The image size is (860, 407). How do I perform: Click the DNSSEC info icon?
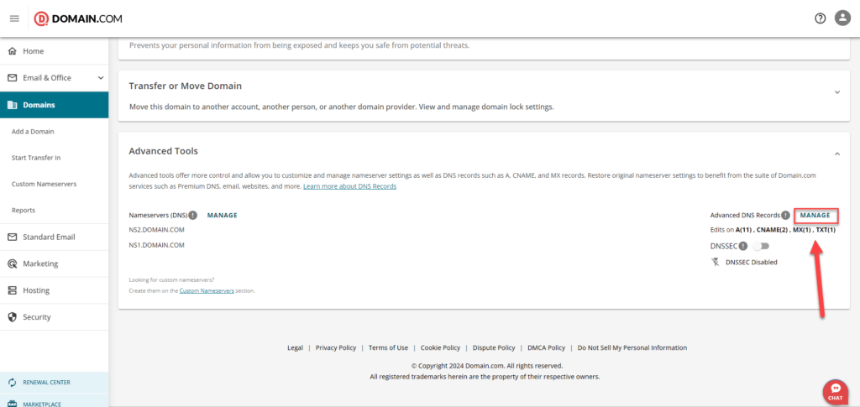(x=743, y=246)
